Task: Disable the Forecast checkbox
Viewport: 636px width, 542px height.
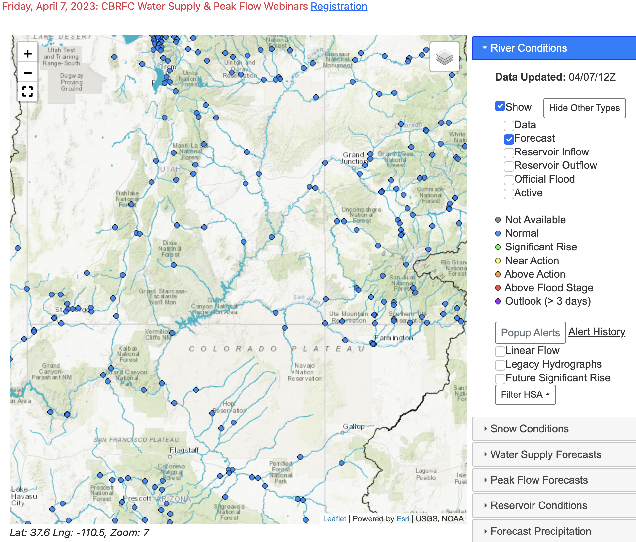Action: [x=509, y=139]
